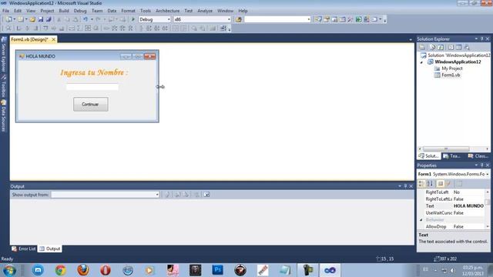Click the Save floppy disk icon
Image resolution: width=493 pixels, height=277 pixels.
coord(41,19)
